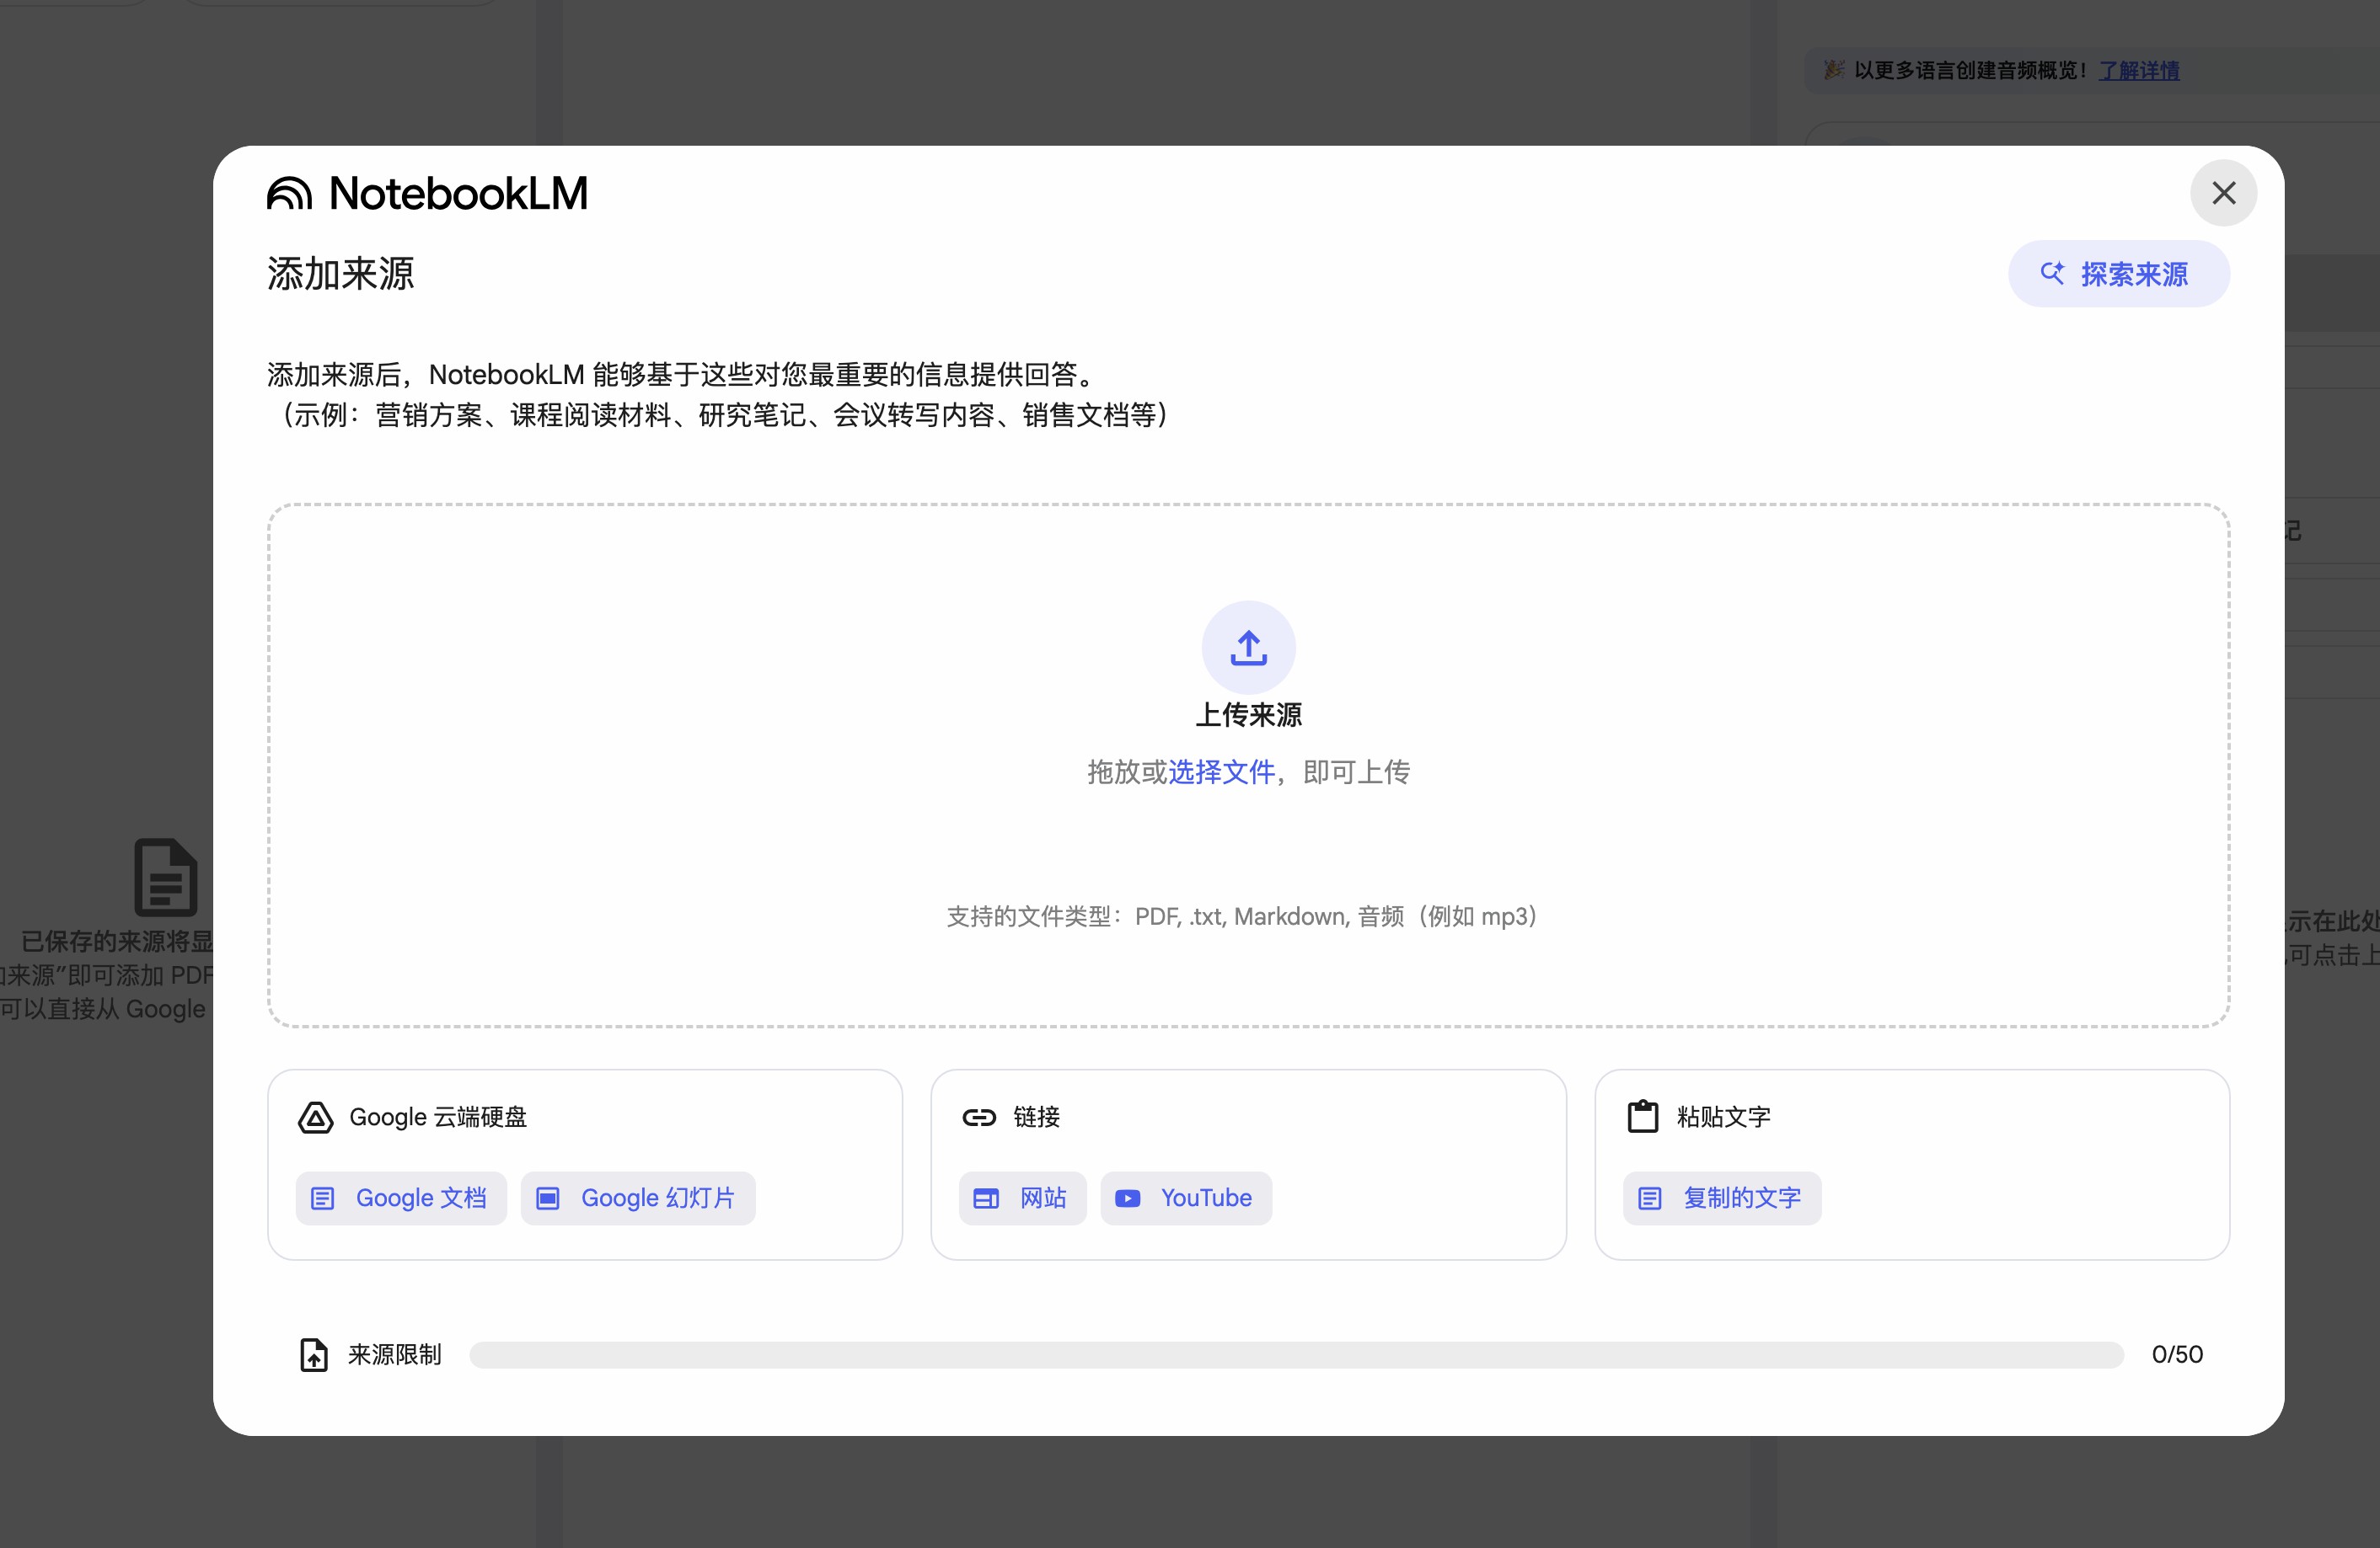Click the sparkle search icon in 探索来源

(x=2052, y=273)
